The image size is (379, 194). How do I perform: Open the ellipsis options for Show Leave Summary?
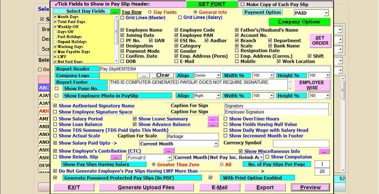click(213, 119)
